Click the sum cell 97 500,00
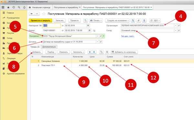194x120 pixels. pyautogui.click(x=114, y=61)
